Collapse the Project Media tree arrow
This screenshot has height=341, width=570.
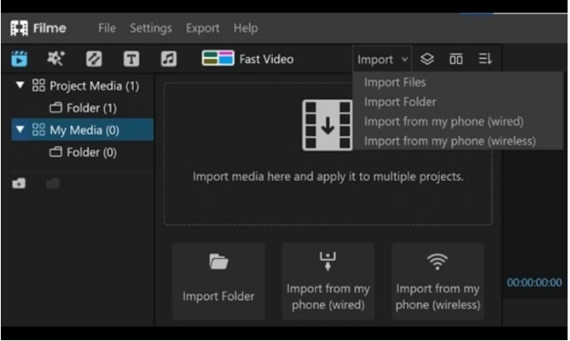[x=20, y=86]
